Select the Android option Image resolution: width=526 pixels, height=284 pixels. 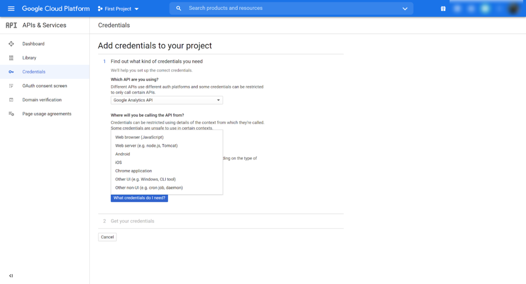[167, 154]
